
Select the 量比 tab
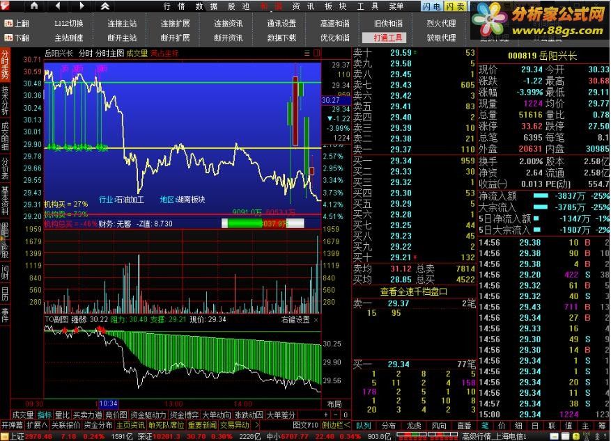62,415
